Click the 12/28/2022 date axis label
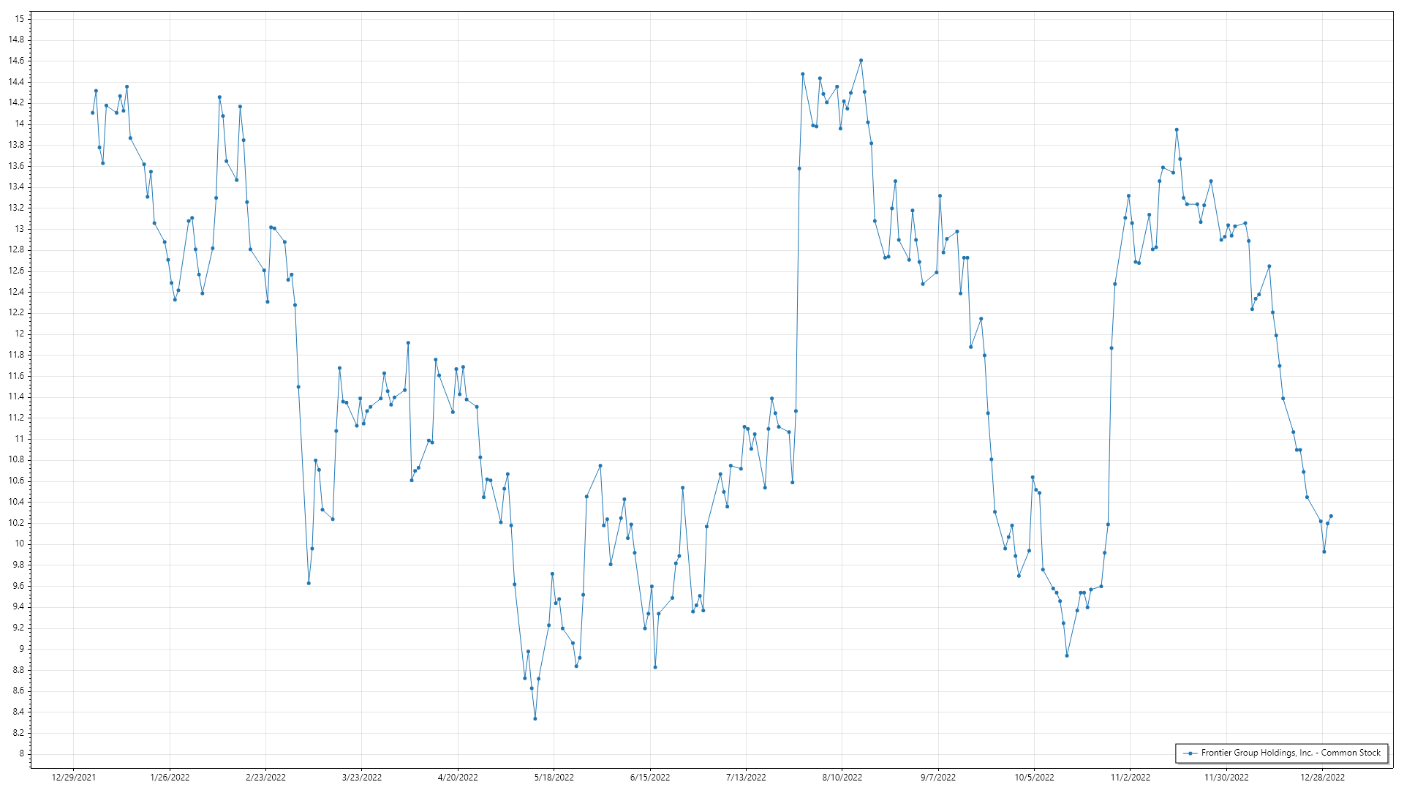Screen dimensions: 1404x790 pos(1322,778)
